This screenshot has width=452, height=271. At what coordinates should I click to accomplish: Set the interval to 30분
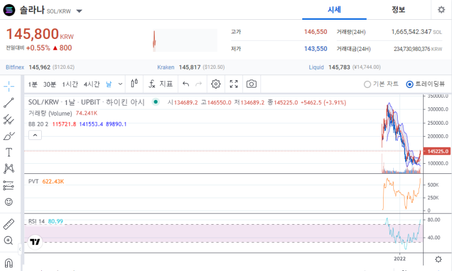point(49,84)
